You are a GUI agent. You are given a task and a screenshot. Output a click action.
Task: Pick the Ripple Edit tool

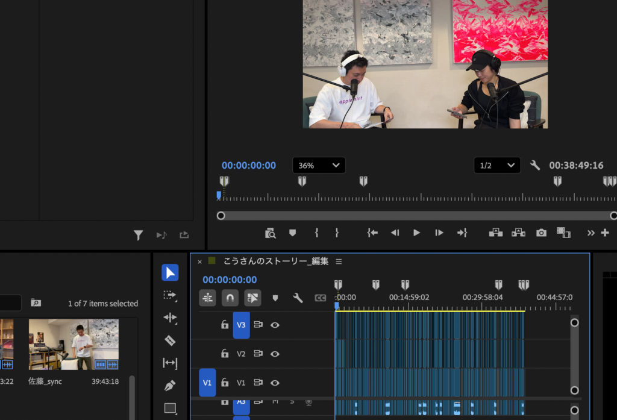[170, 318]
